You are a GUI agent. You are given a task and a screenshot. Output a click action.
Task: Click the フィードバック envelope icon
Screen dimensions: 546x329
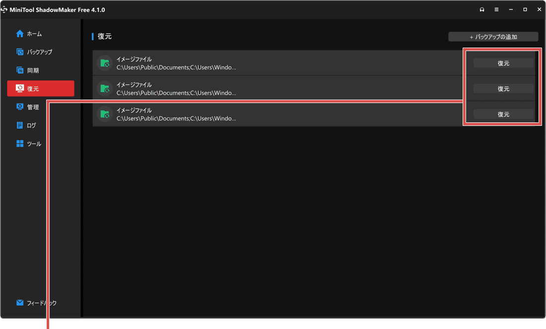[19, 302]
